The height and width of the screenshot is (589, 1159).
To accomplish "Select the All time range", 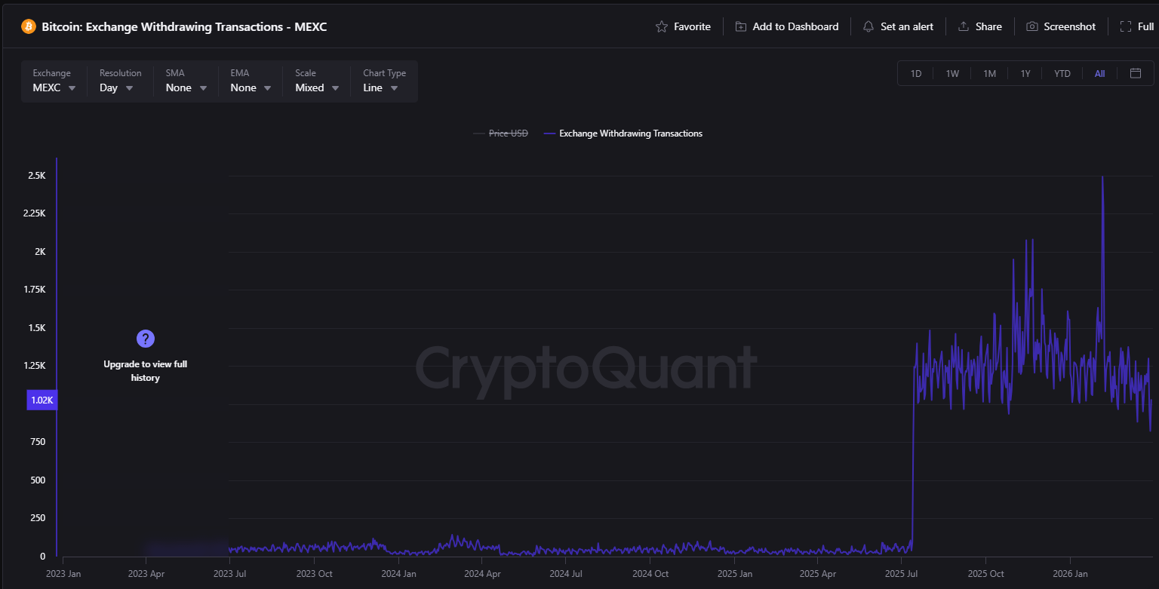I will pos(1099,73).
